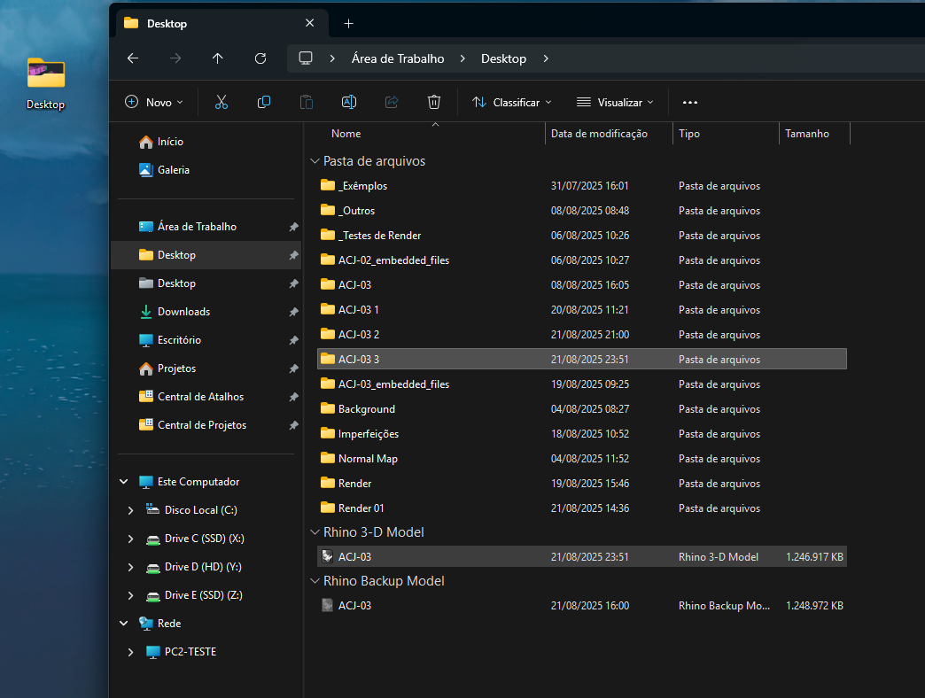Click the 1.246.917 KB size value
The image size is (925, 698).
click(814, 556)
